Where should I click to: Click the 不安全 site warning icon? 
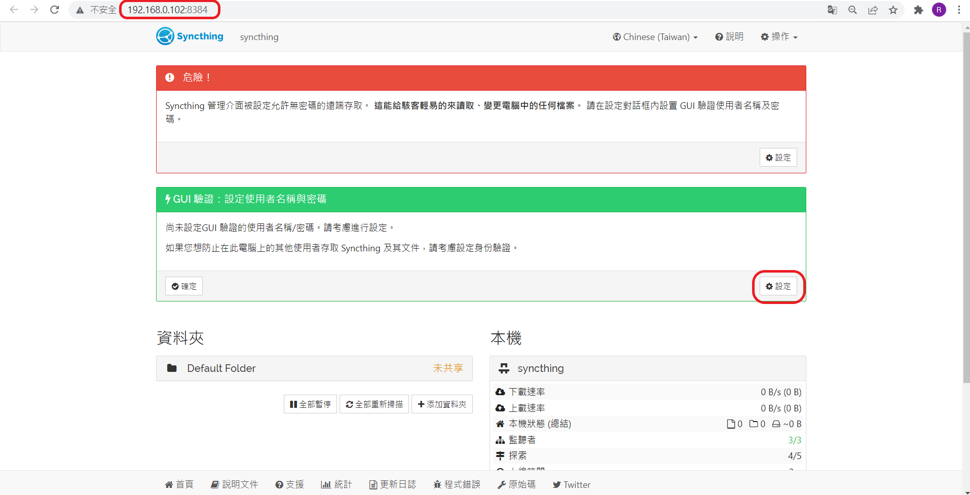(x=80, y=10)
